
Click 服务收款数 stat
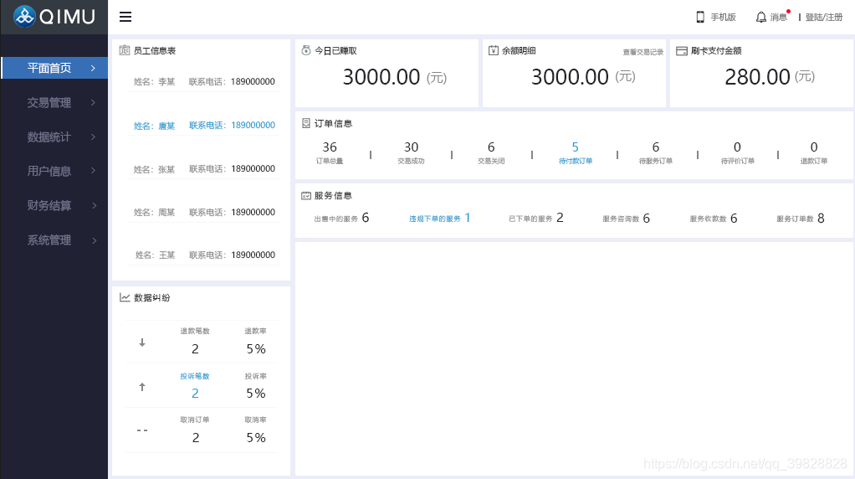[x=714, y=219]
